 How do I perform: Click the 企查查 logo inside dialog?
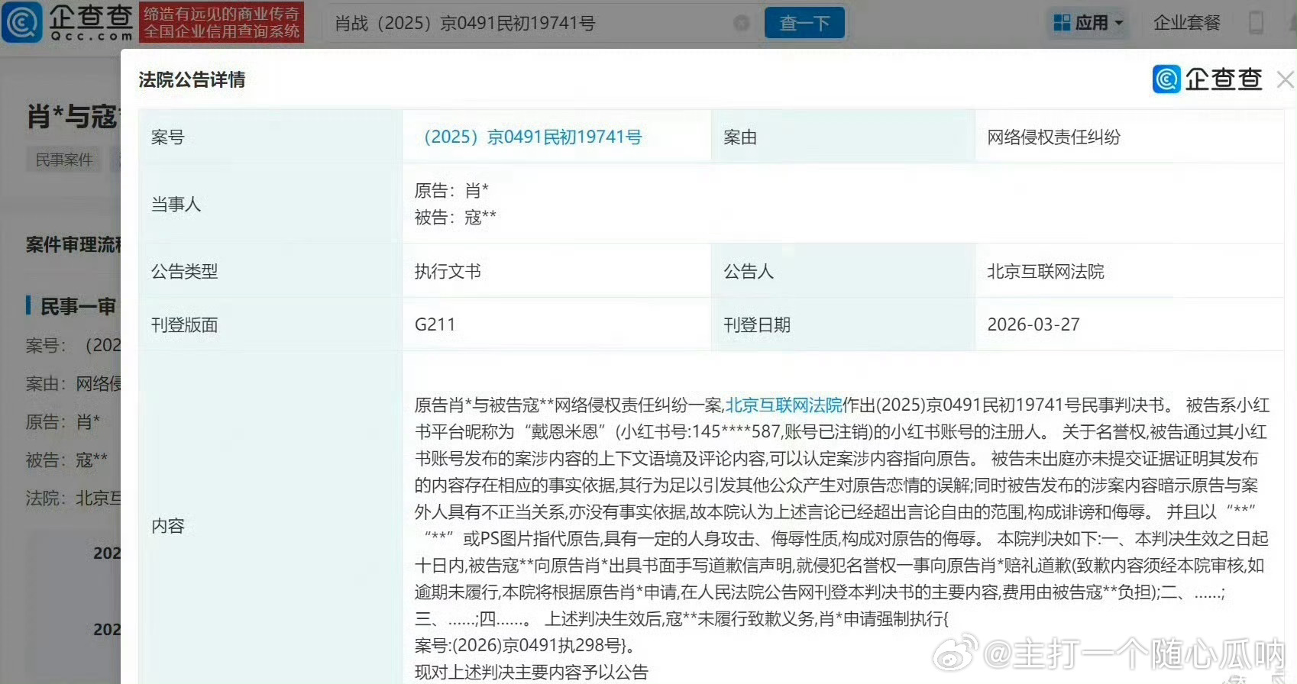pyautogui.click(x=1207, y=79)
